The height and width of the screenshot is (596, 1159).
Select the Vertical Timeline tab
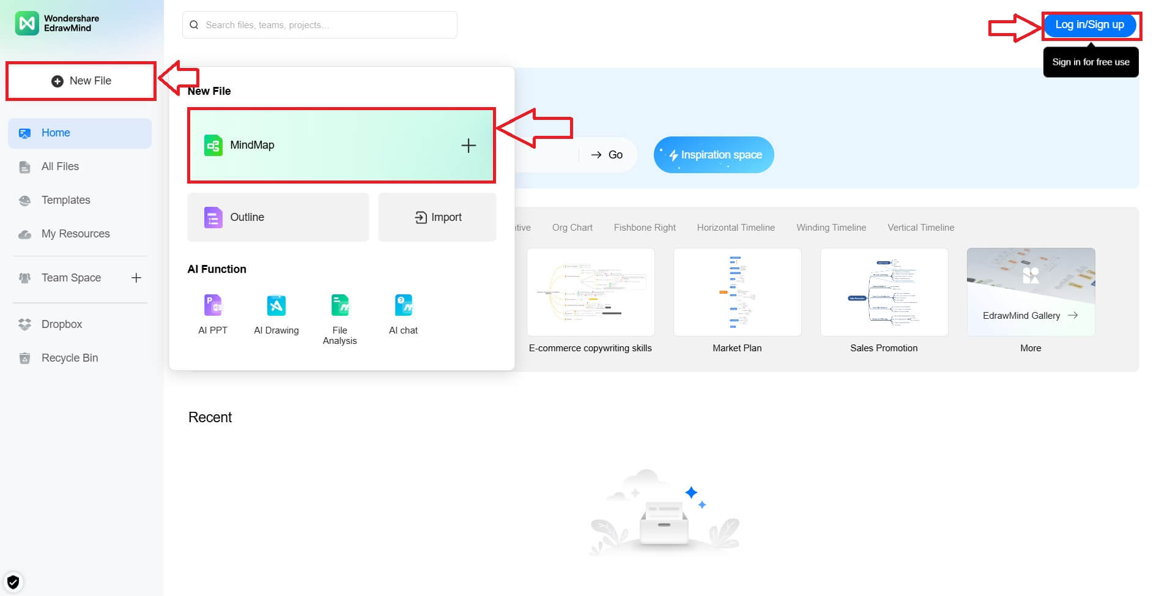click(921, 228)
